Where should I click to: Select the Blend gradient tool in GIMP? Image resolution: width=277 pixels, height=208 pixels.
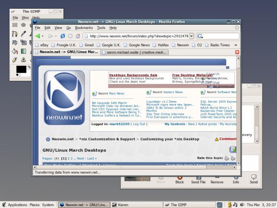23,51
